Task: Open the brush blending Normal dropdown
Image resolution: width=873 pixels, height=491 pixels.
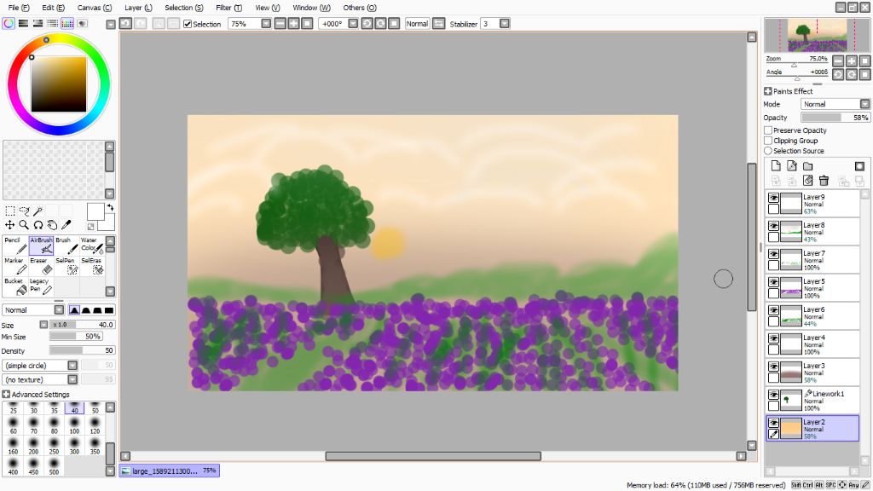Action: pos(59,310)
